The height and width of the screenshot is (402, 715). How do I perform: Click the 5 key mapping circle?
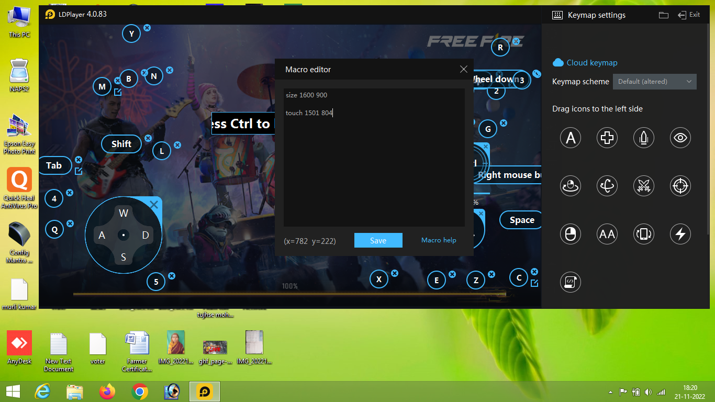click(x=156, y=282)
